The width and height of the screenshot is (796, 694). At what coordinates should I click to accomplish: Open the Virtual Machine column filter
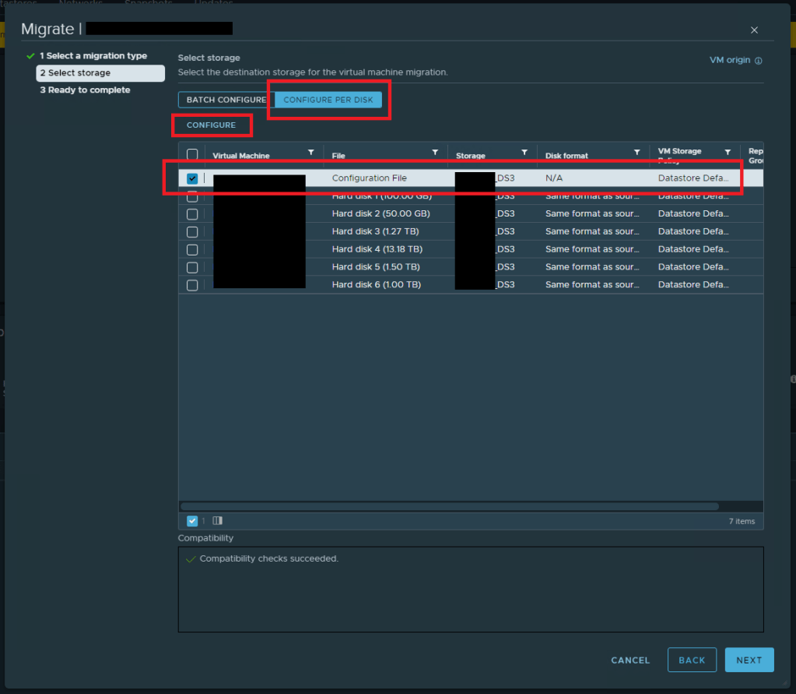click(x=311, y=153)
